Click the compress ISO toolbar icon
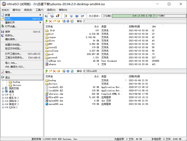 point(46,16)
